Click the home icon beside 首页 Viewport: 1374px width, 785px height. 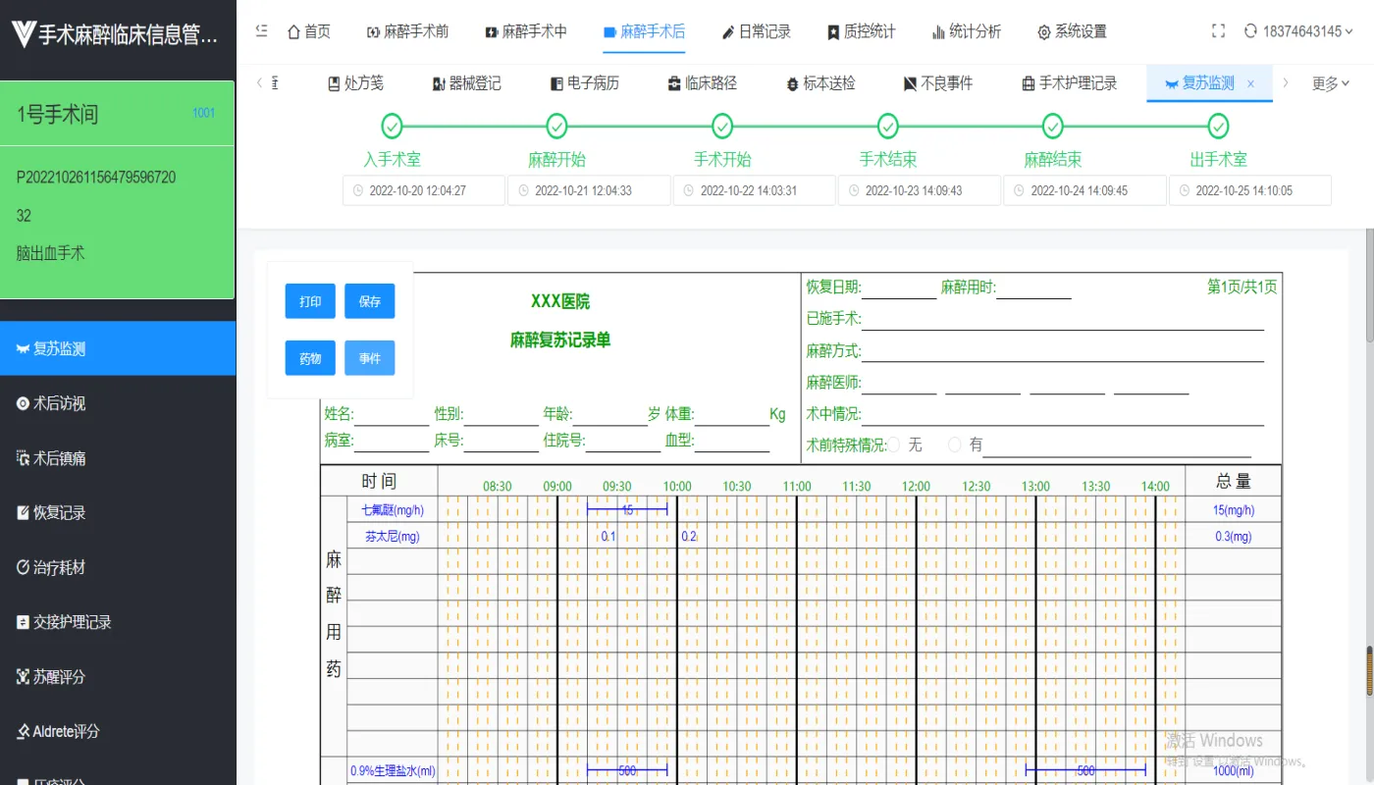[293, 31]
